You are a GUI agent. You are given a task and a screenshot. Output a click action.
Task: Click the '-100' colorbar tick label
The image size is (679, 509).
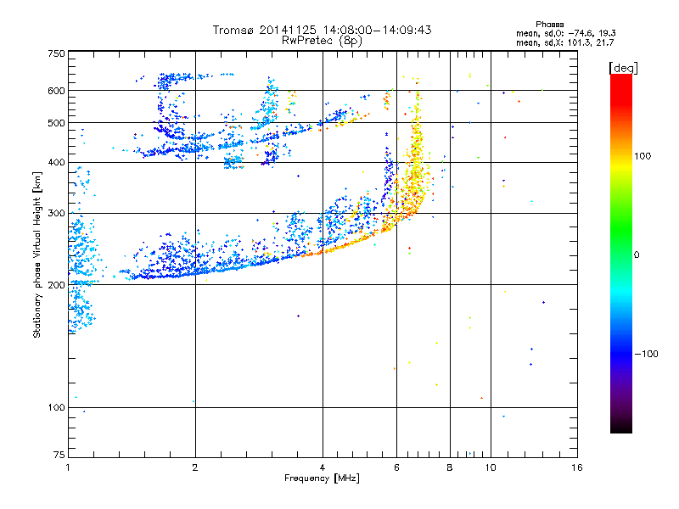(646, 354)
